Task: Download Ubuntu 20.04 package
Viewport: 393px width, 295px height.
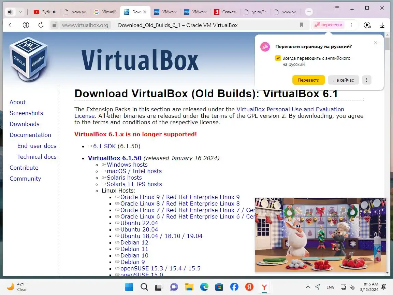Action: coord(139,229)
